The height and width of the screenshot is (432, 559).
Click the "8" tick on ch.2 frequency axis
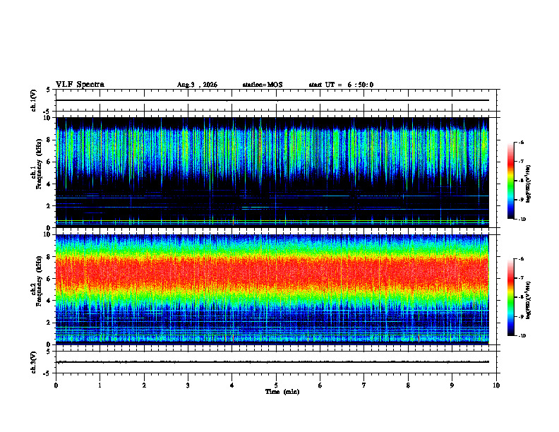pos(49,257)
